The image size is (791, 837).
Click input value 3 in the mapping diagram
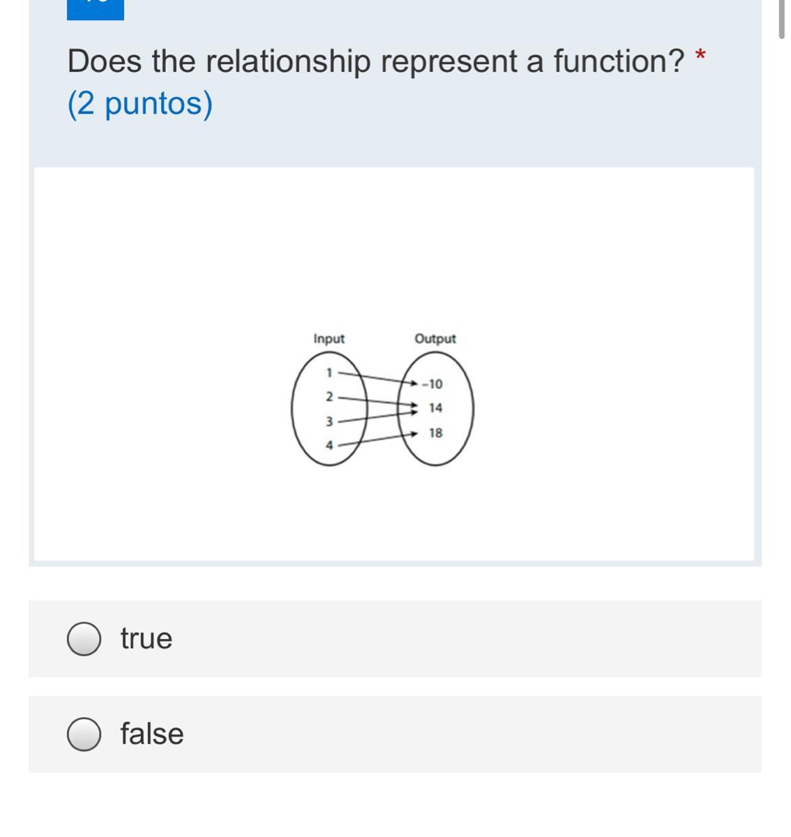[x=330, y=421]
